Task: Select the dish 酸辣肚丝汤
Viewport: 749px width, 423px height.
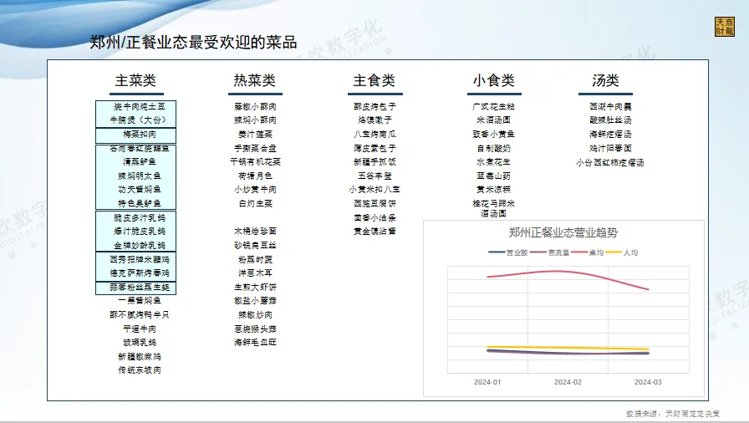Action: (610, 120)
